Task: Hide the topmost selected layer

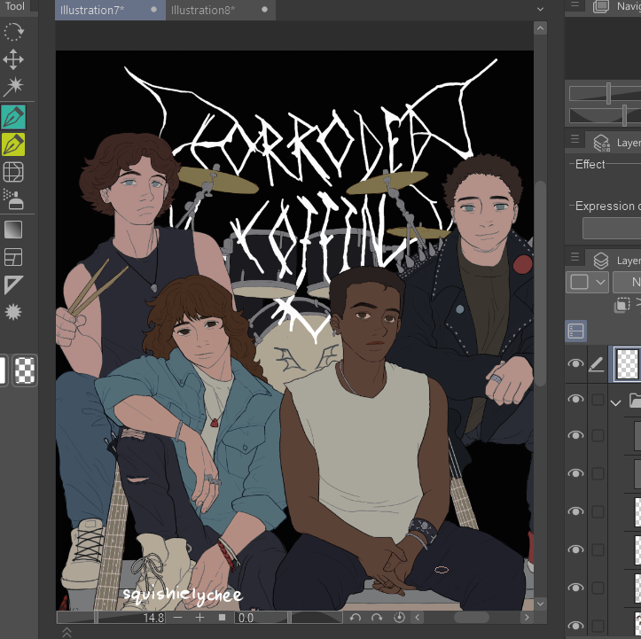Action: click(x=575, y=363)
